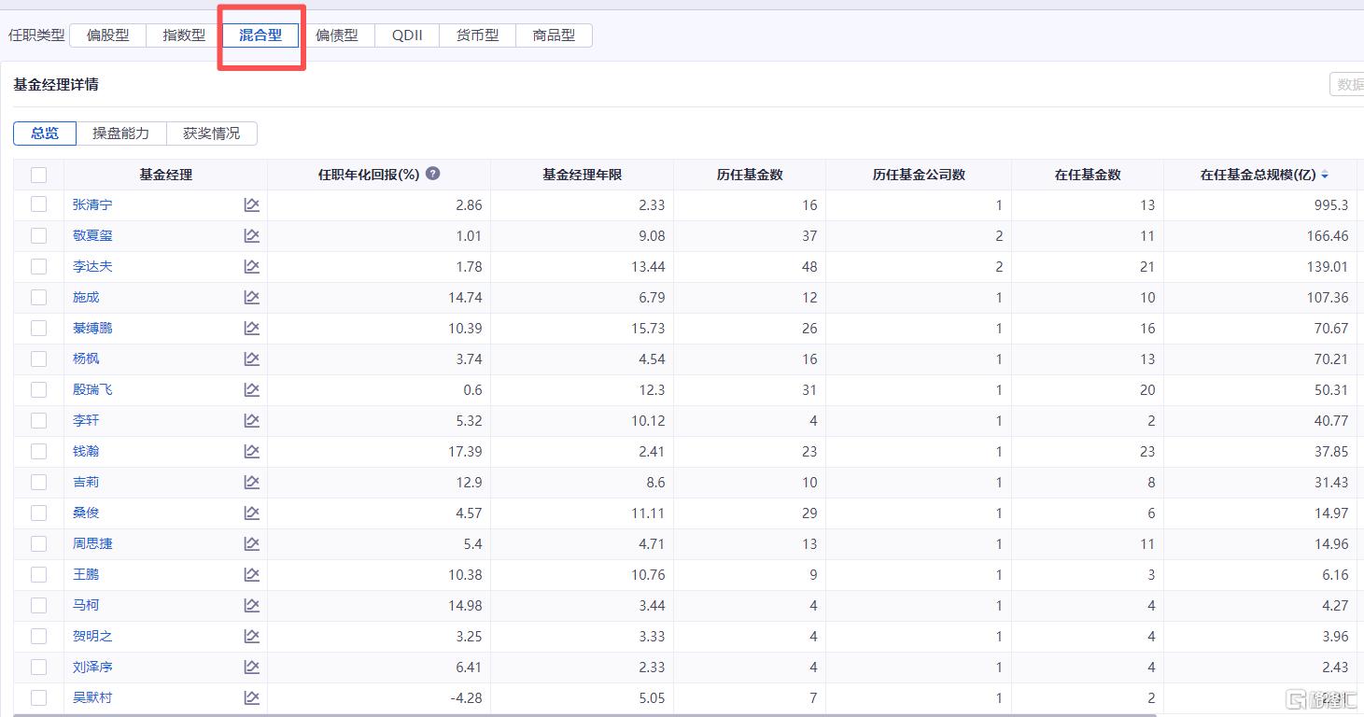Click the 基金经理年限 column header
This screenshot has width=1364, height=717.
[x=582, y=175]
